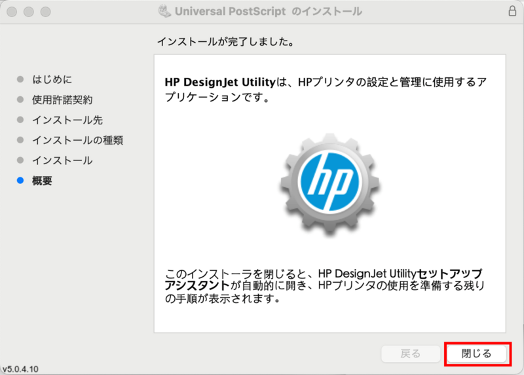Go to the インストール先 step
This screenshot has width=524, height=375.
click(67, 120)
